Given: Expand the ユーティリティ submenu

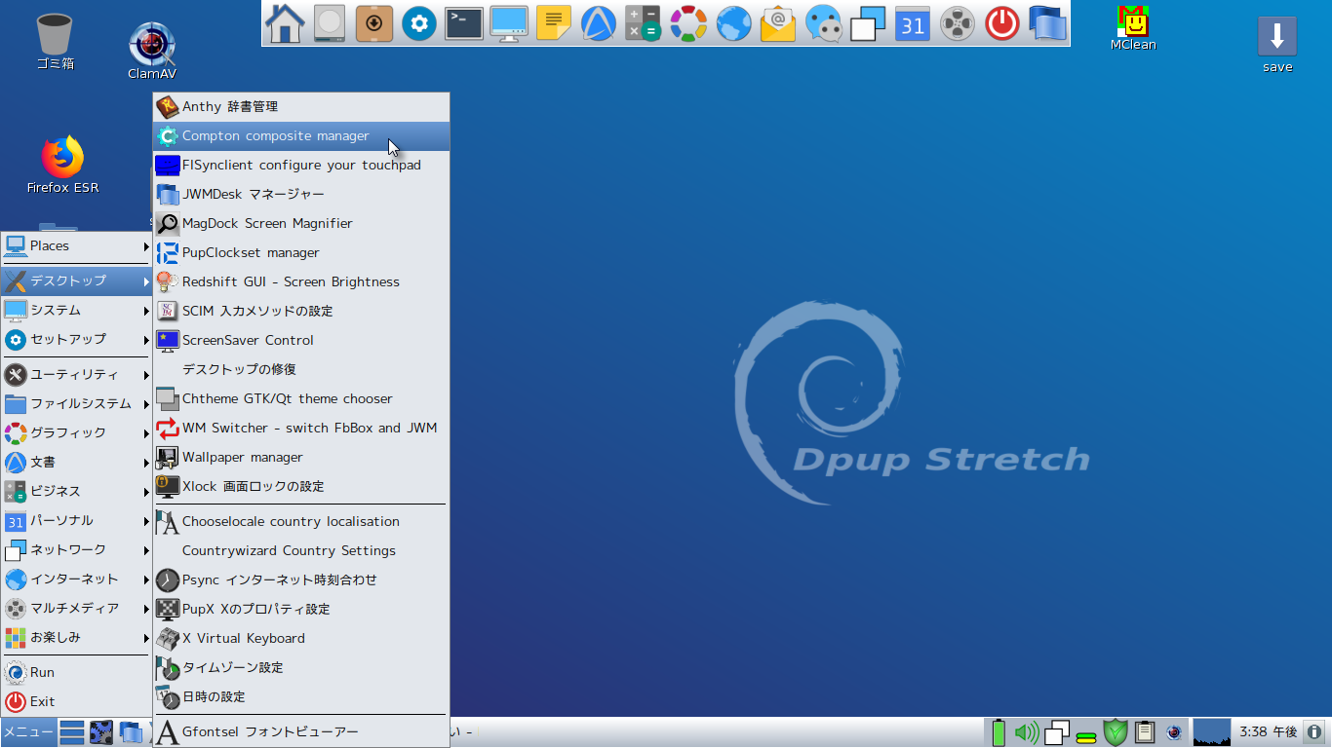Looking at the screenshot, I should tap(76, 374).
